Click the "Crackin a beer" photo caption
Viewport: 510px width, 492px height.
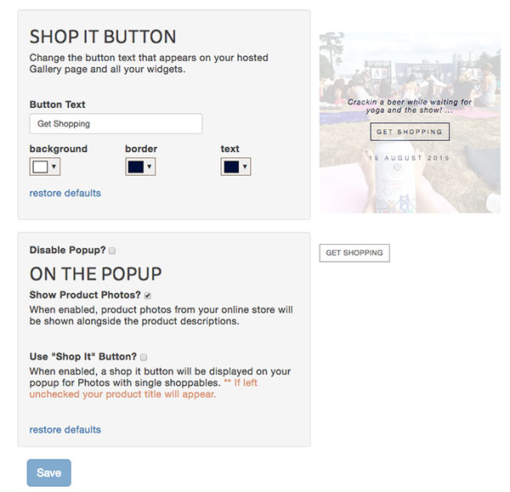[x=410, y=106]
